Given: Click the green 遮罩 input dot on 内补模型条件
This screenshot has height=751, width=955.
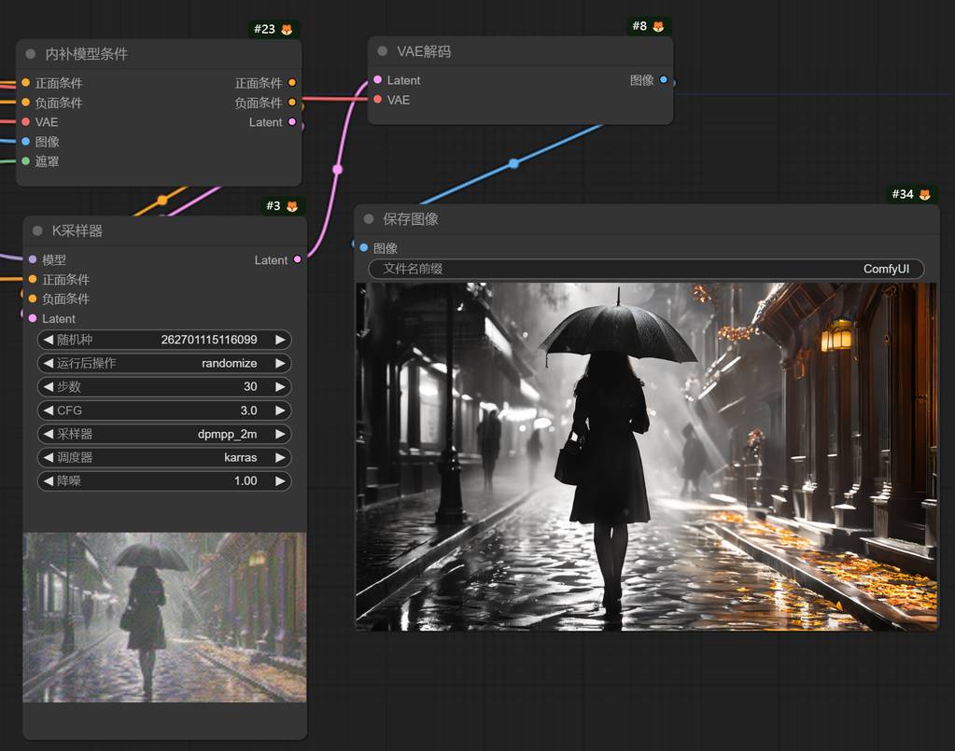Looking at the screenshot, I should point(26,161).
